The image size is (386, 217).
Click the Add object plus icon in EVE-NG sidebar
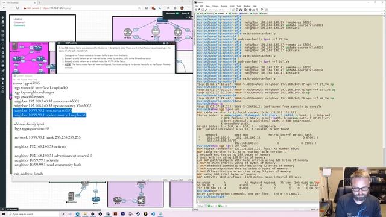2,17
